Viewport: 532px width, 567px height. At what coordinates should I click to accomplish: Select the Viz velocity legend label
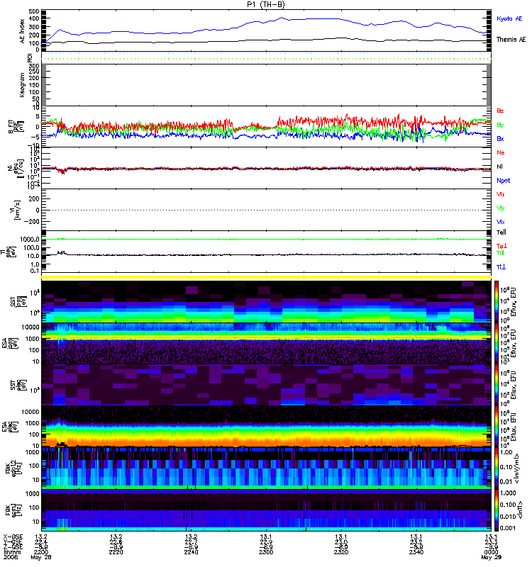(500, 194)
